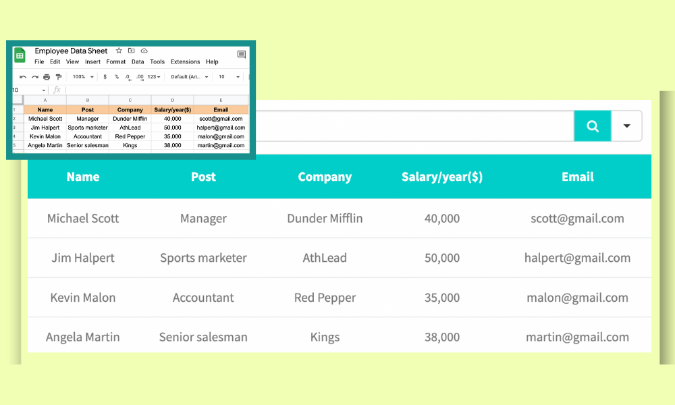Expand the caret dropdown beside search button
Image resolution: width=675 pixels, height=405 pixels.
click(627, 126)
